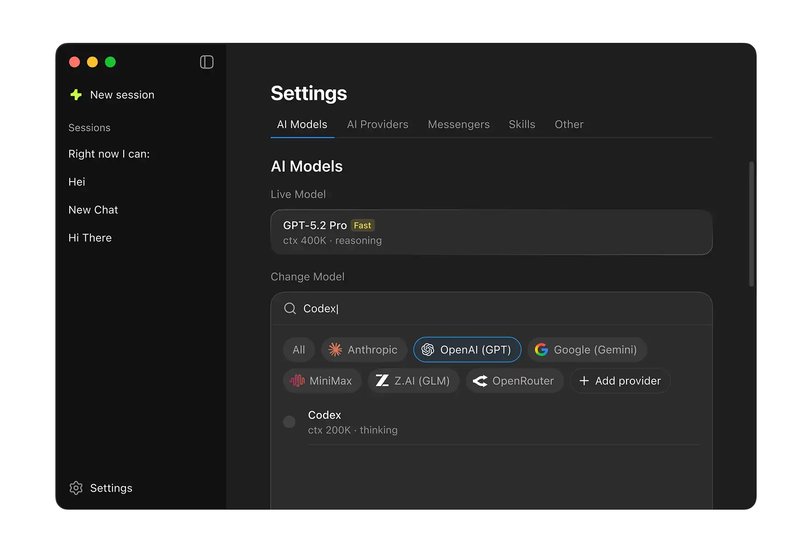The image size is (812, 553).
Task: Click inside the Codex search field
Action: click(x=415, y=308)
